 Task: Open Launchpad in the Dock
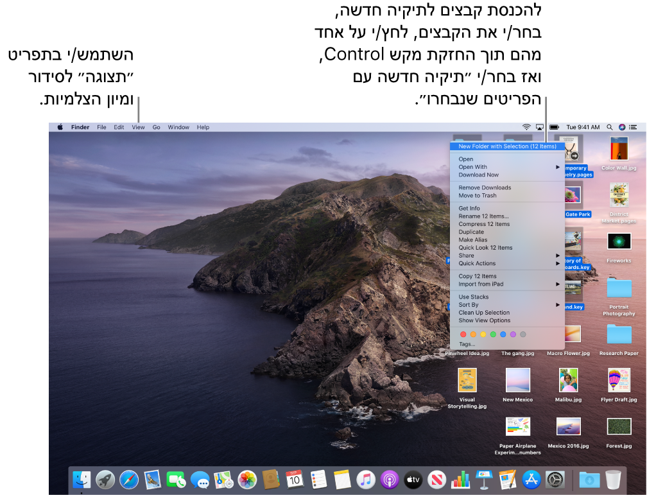click(105, 480)
